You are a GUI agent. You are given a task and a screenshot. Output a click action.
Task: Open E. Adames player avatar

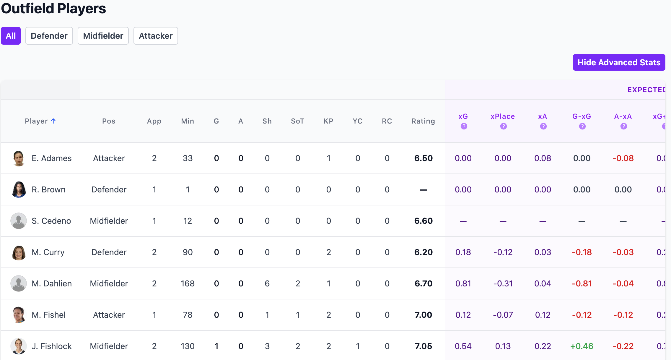click(19, 158)
